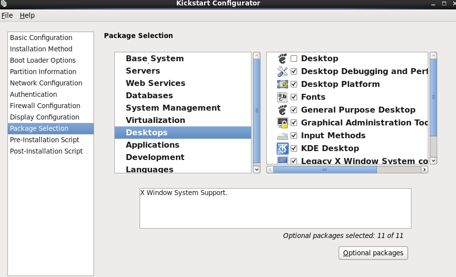Open Pre-Installation Script section

(51, 140)
